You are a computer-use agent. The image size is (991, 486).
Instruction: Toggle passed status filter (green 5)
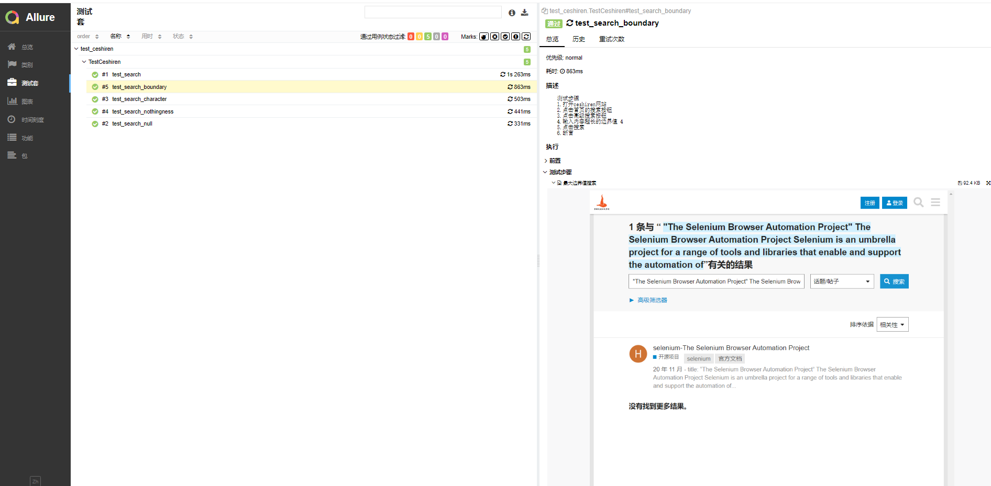point(428,37)
